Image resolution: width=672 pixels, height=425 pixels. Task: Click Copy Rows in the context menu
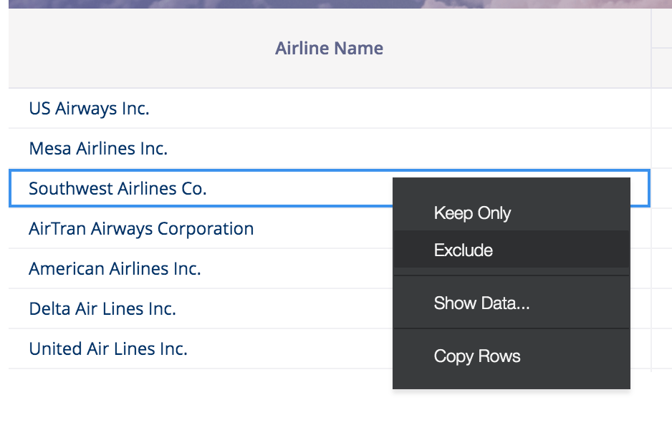tap(477, 356)
